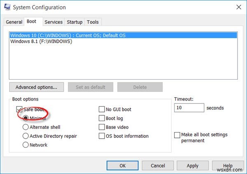Select Windows 10 boot entry
This screenshot has width=247, height=174.
tap(68, 35)
